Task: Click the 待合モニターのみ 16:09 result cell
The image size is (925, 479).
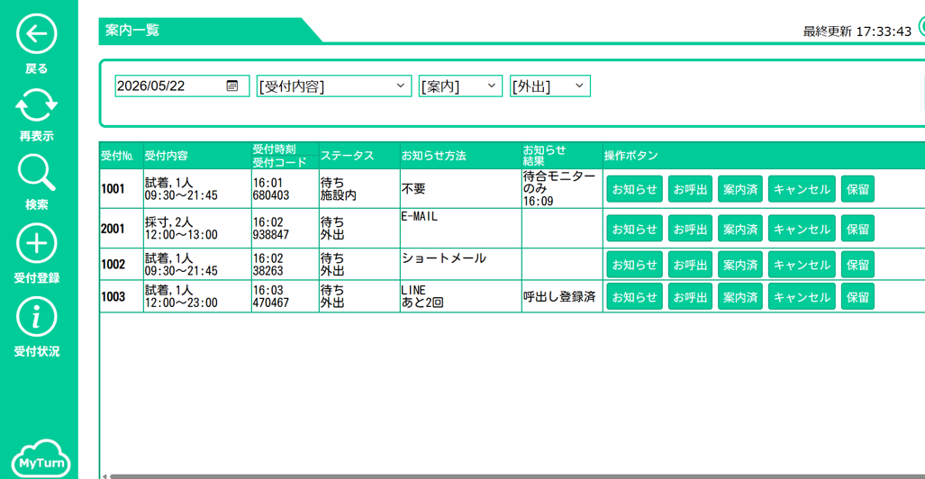Action: (562, 189)
